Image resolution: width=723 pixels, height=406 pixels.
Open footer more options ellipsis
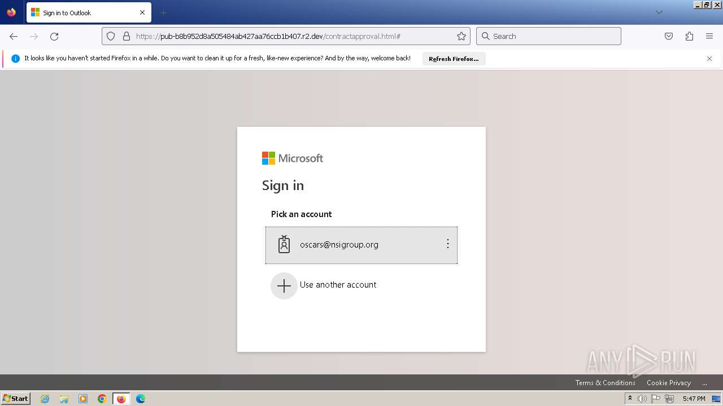pos(704,383)
